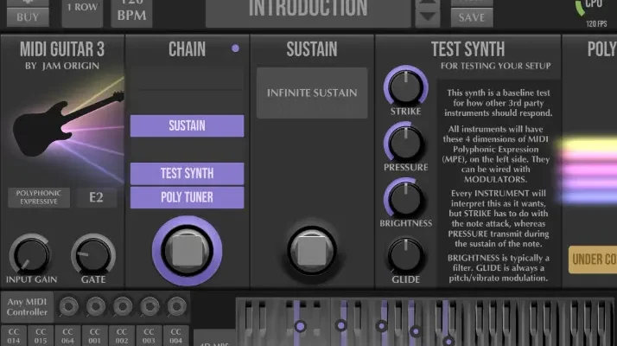Toggle the Infinite Sustain button

tap(312, 93)
